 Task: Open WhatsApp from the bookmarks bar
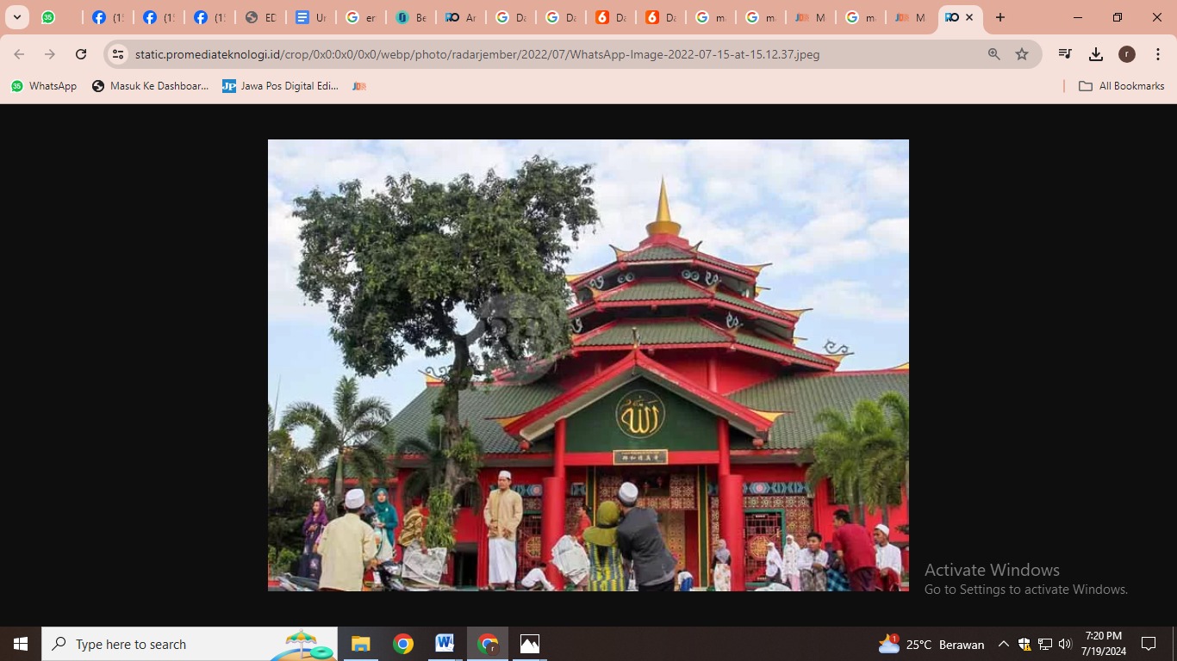[x=43, y=85]
